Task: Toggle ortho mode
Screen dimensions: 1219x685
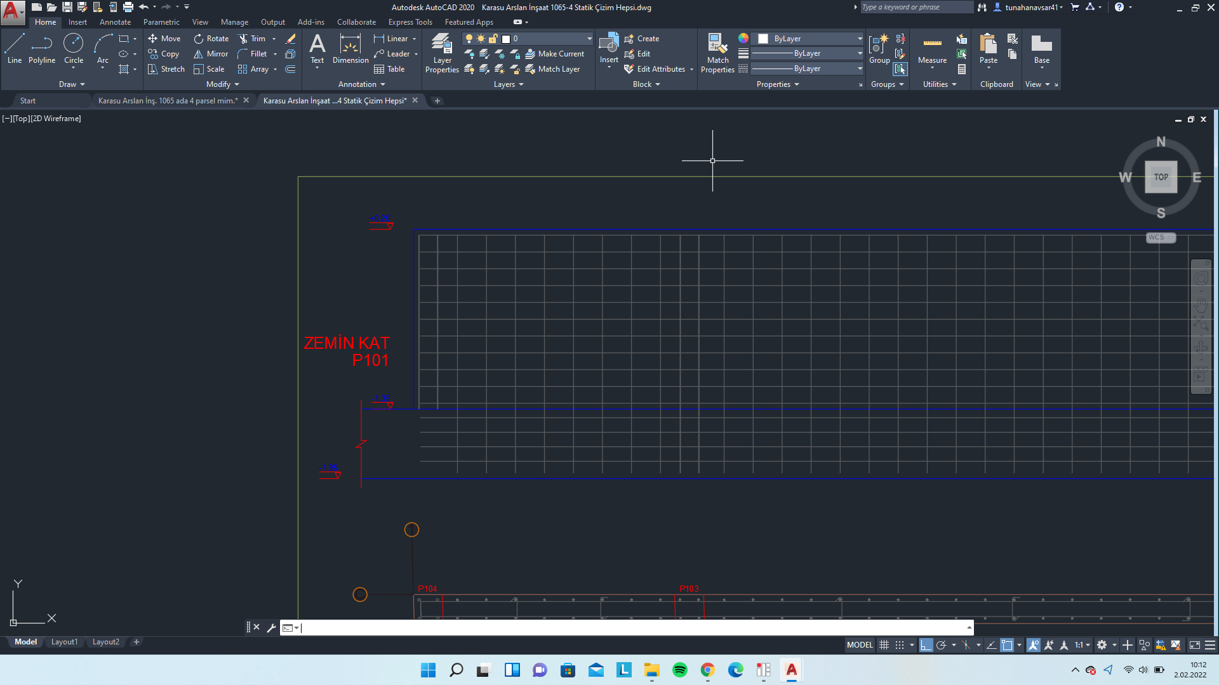Action: (x=926, y=645)
